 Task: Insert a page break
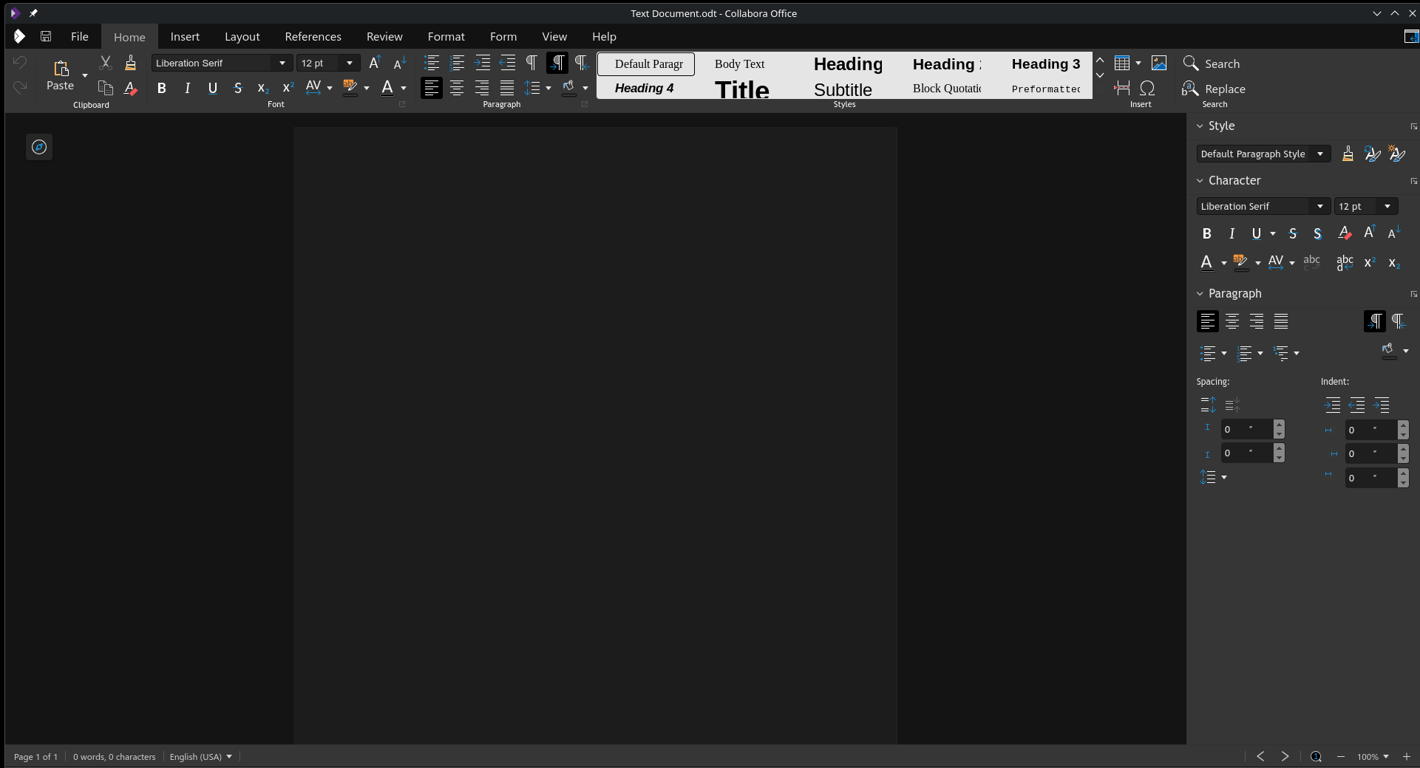pos(1121,88)
